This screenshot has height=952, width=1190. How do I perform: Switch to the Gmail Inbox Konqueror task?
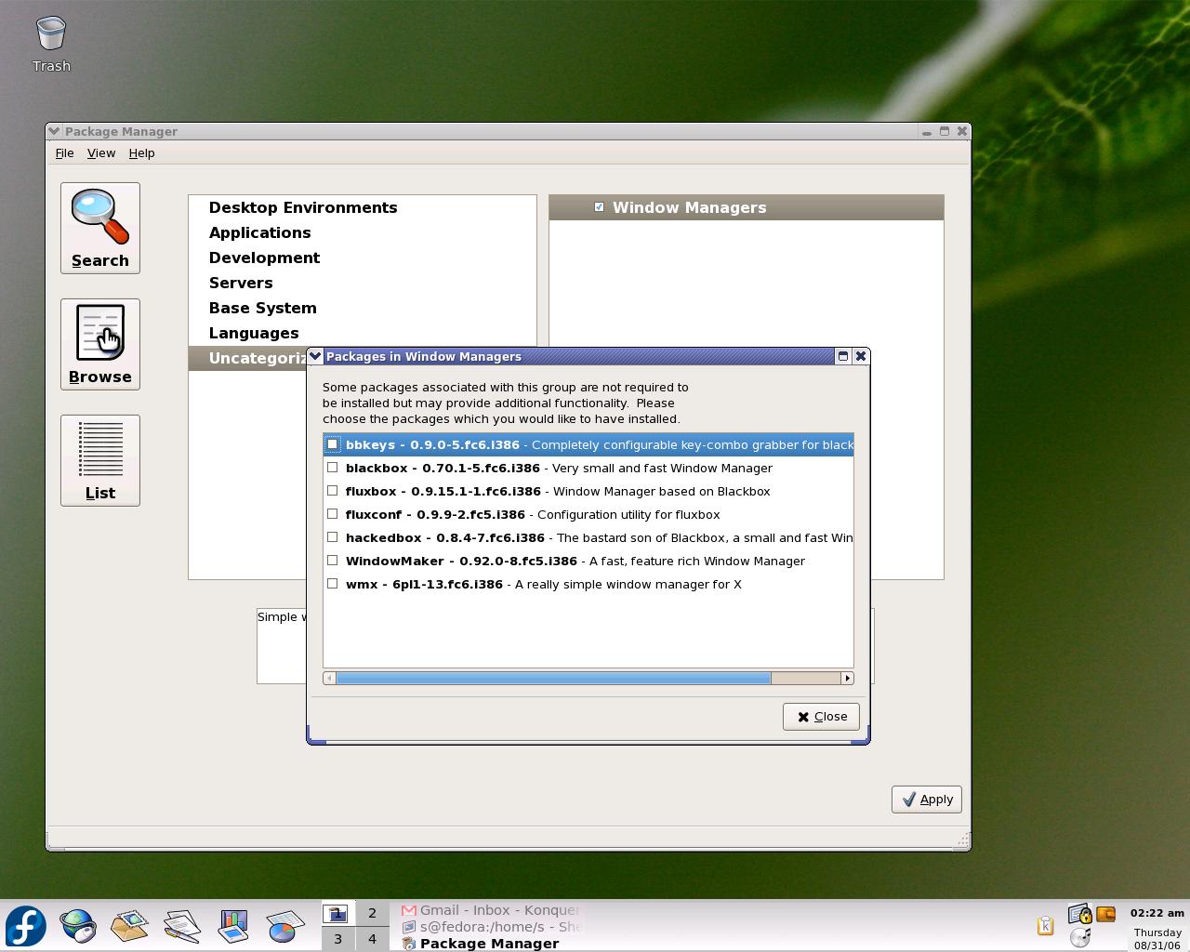pyautogui.click(x=491, y=910)
